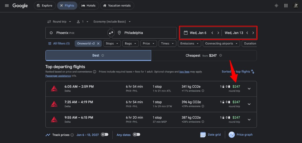Show emissions info for +29% emissions
The image size is (302, 143).
click(x=203, y=106)
